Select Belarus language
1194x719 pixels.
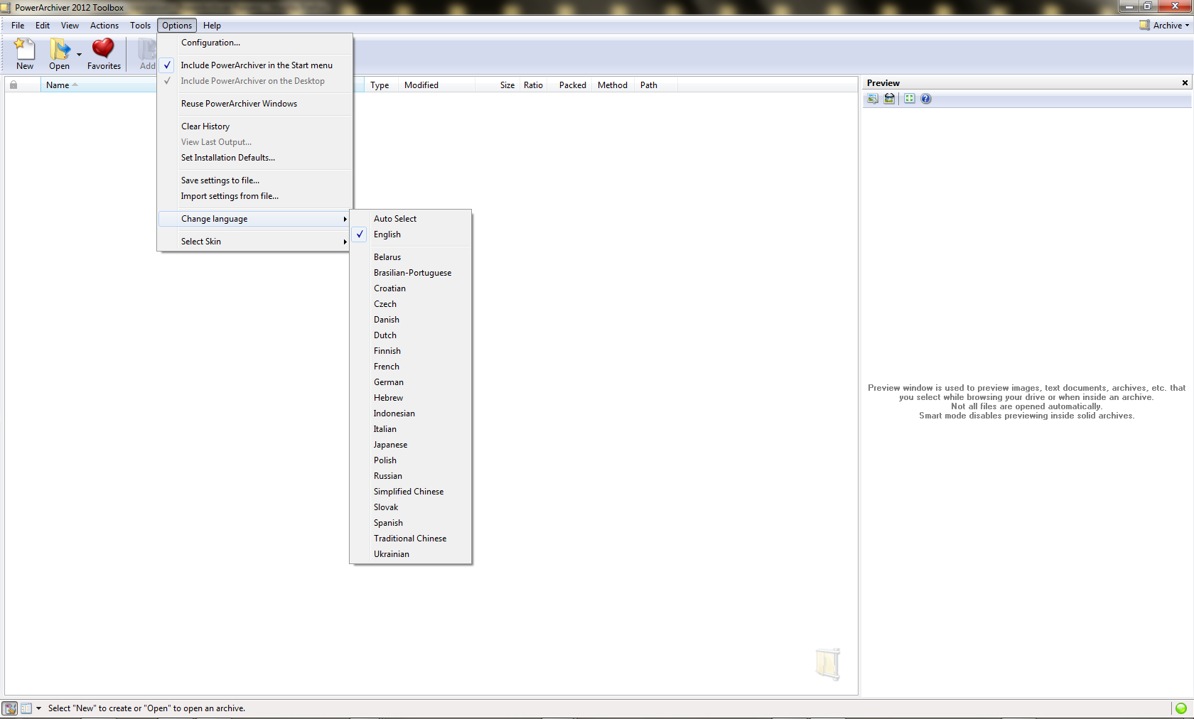[x=411, y=257]
